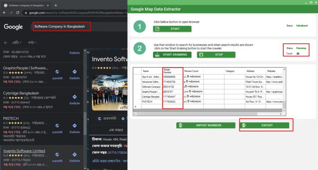This screenshot has height=170, width=318.
Task: Maximize the Google Map Data Extractor window
Action: point(311,2)
